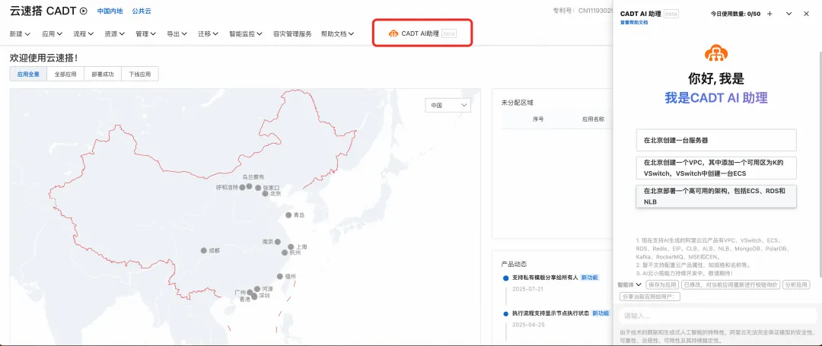The image size is (822, 346).
Task: Click the 未分配区域 heading
Action: [518, 103]
